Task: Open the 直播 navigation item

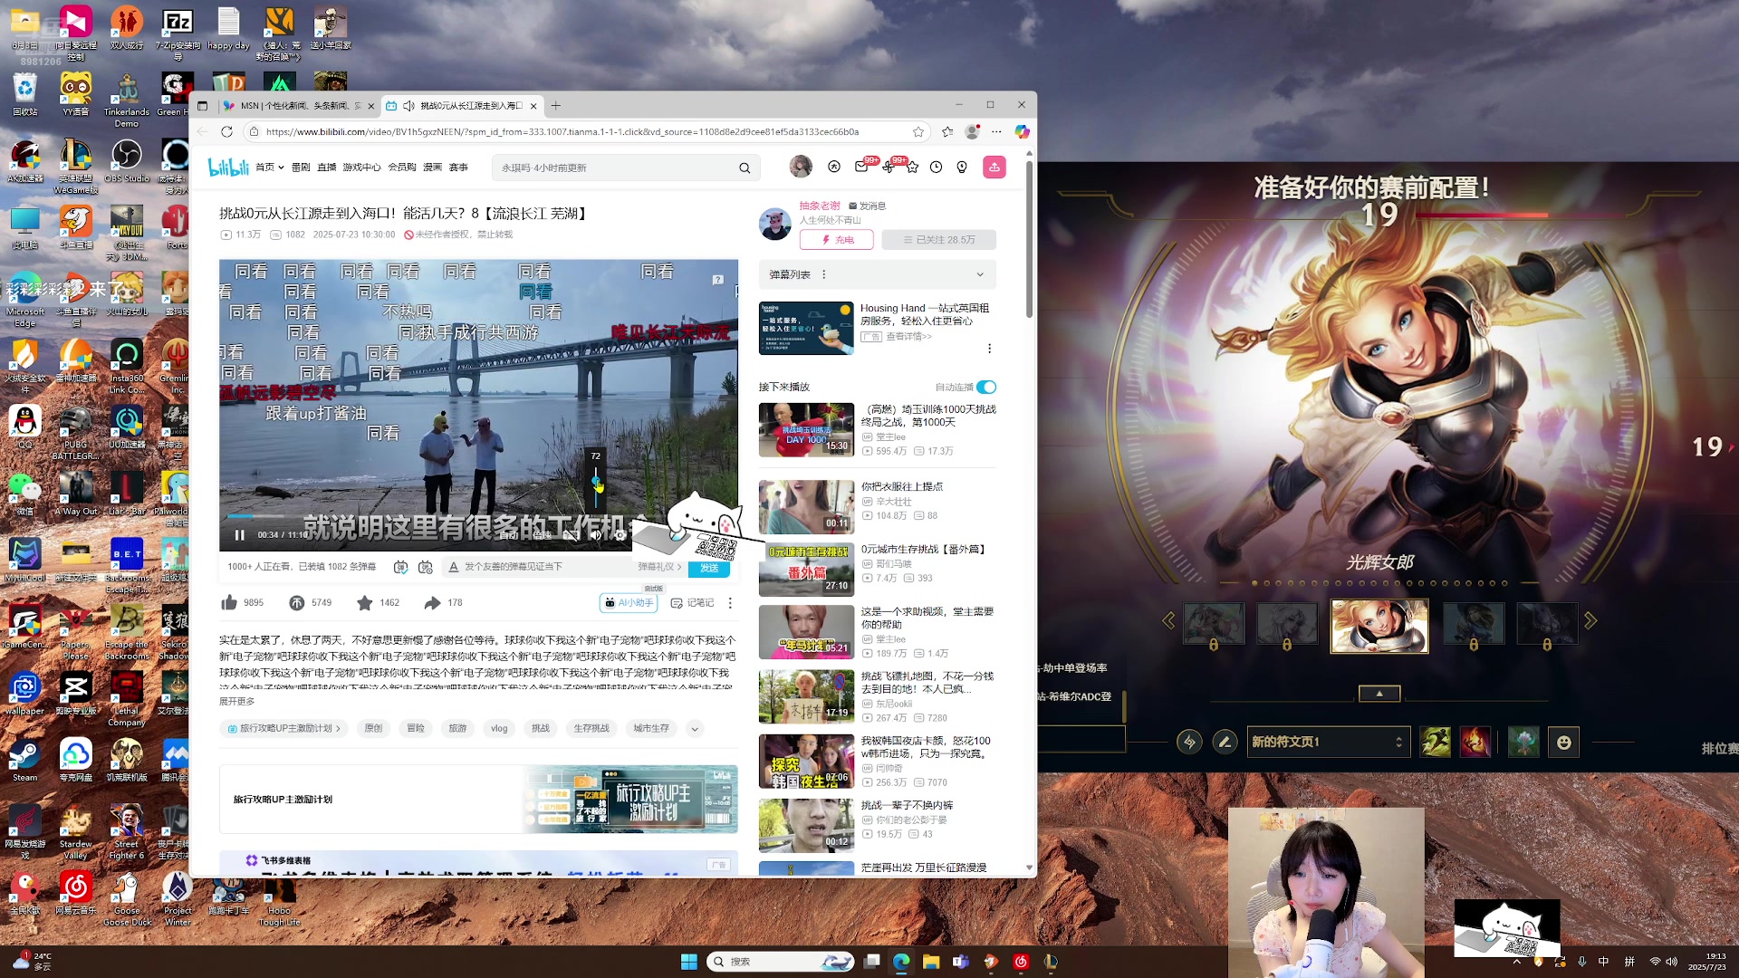Action: tap(327, 168)
